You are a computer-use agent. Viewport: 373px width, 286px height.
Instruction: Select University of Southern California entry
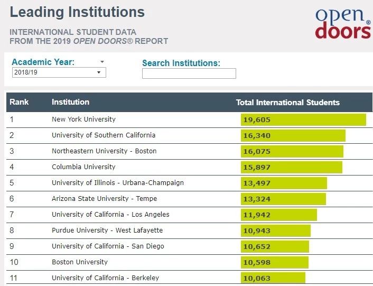[104, 135]
